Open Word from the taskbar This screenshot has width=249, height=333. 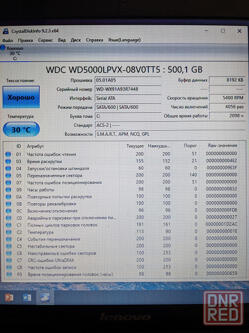[27, 298]
